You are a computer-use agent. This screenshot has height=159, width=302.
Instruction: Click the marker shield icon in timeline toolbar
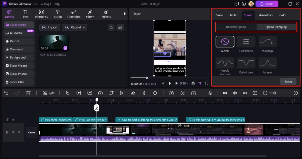[x=67, y=93]
